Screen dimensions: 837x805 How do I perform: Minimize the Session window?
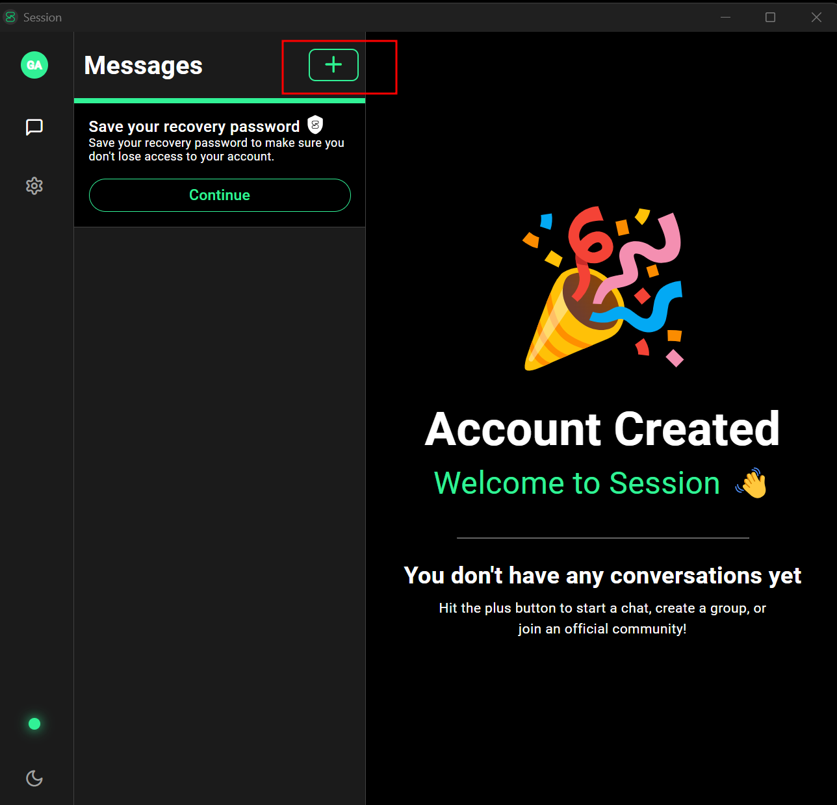pos(726,18)
